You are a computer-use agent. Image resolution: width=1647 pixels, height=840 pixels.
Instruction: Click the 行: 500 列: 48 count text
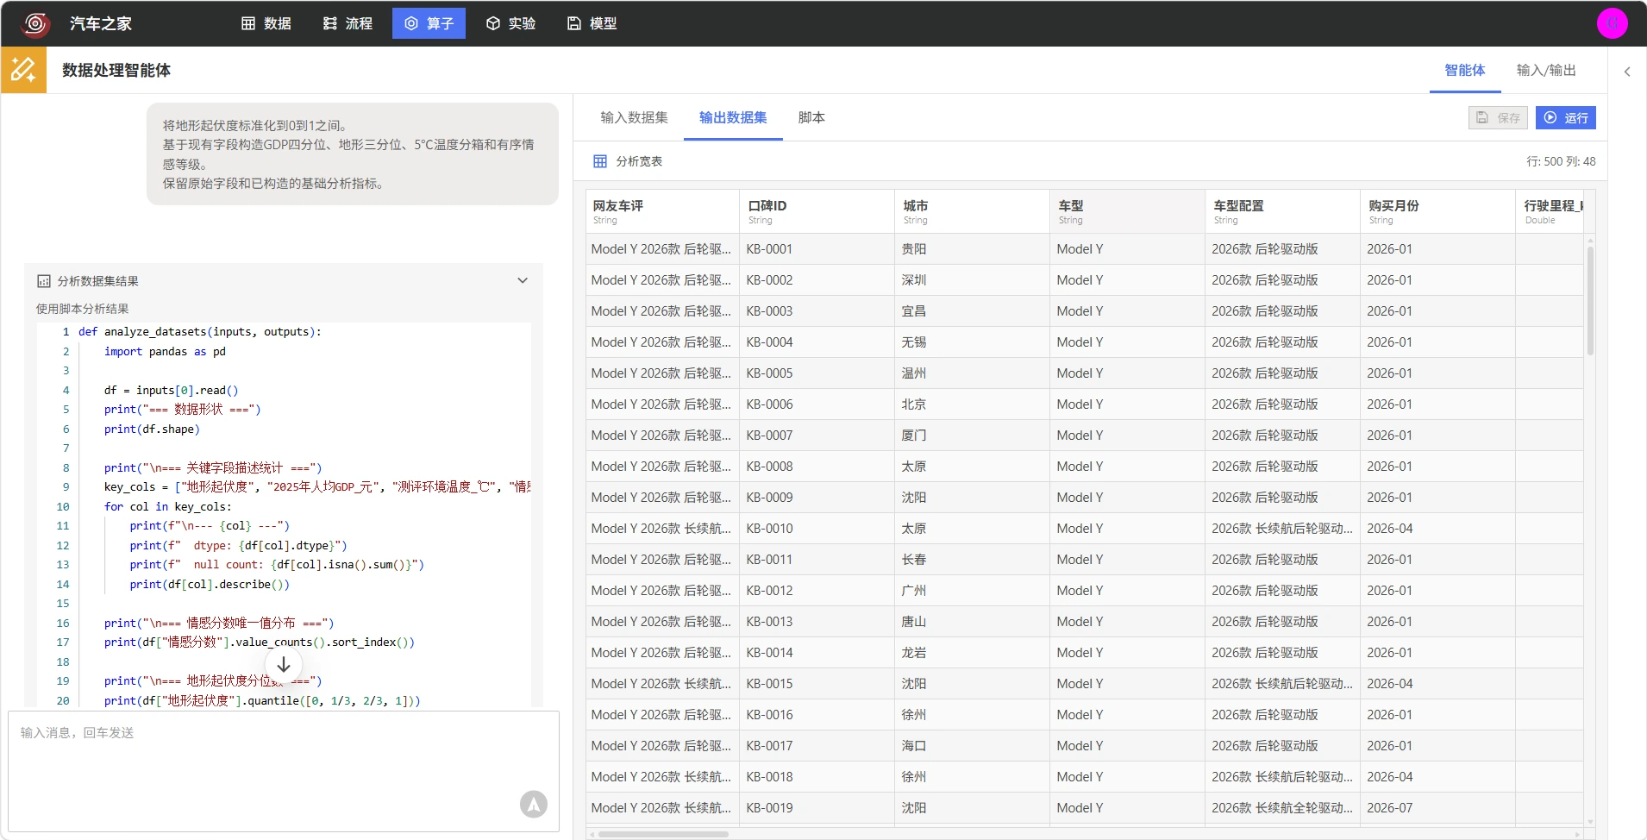click(x=1561, y=161)
